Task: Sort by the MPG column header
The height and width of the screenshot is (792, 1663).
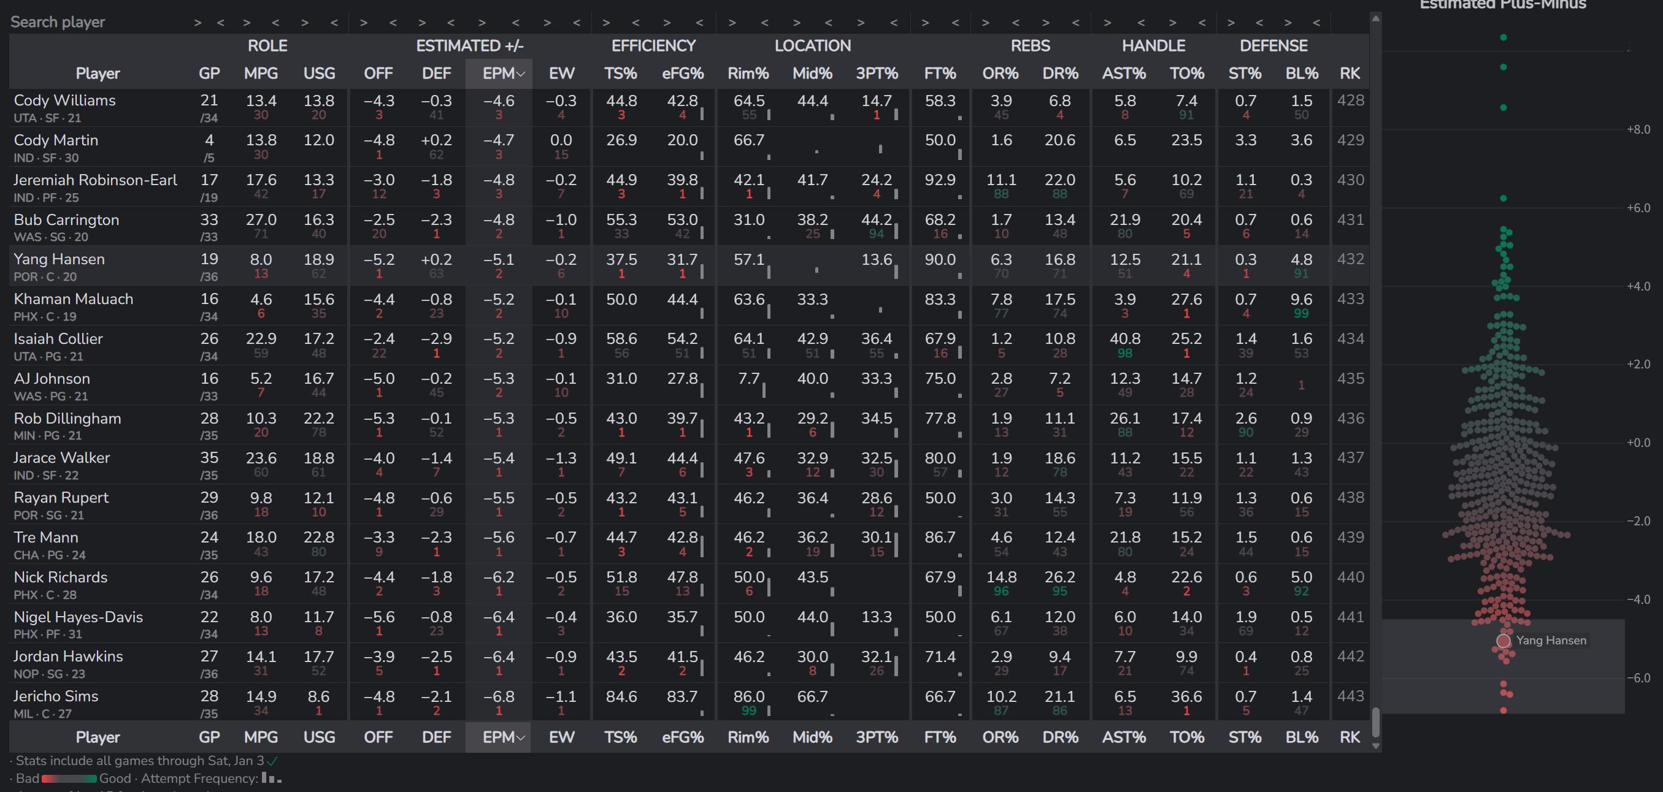Action: click(261, 74)
